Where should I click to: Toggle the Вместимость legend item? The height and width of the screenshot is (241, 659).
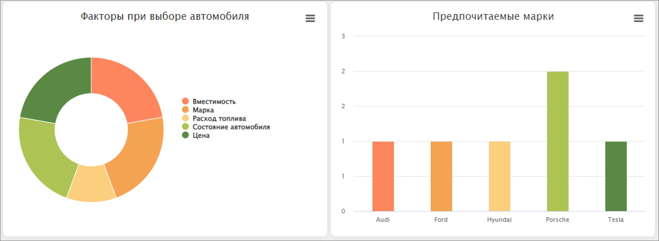214,102
